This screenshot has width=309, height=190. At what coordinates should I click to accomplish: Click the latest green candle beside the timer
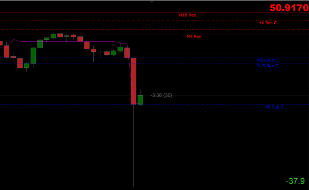point(140,100)
